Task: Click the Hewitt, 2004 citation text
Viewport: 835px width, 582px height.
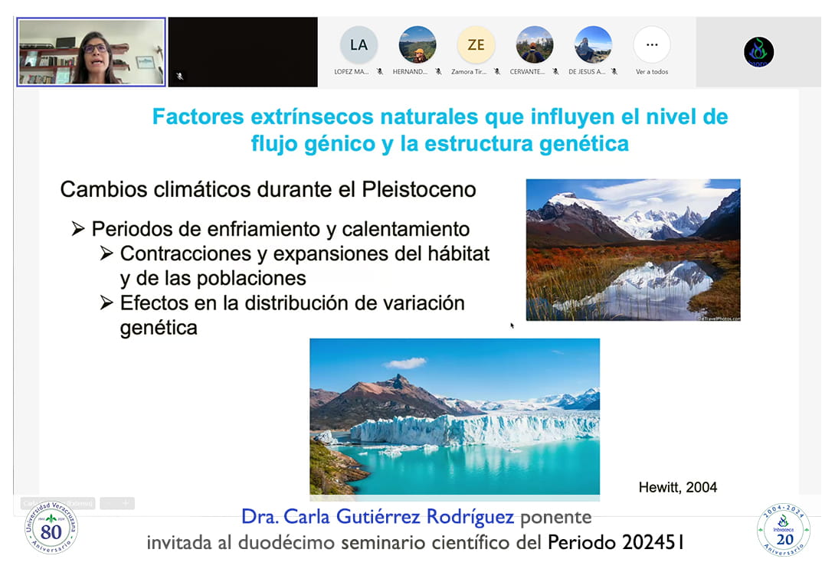Action: tap(677, 487)
